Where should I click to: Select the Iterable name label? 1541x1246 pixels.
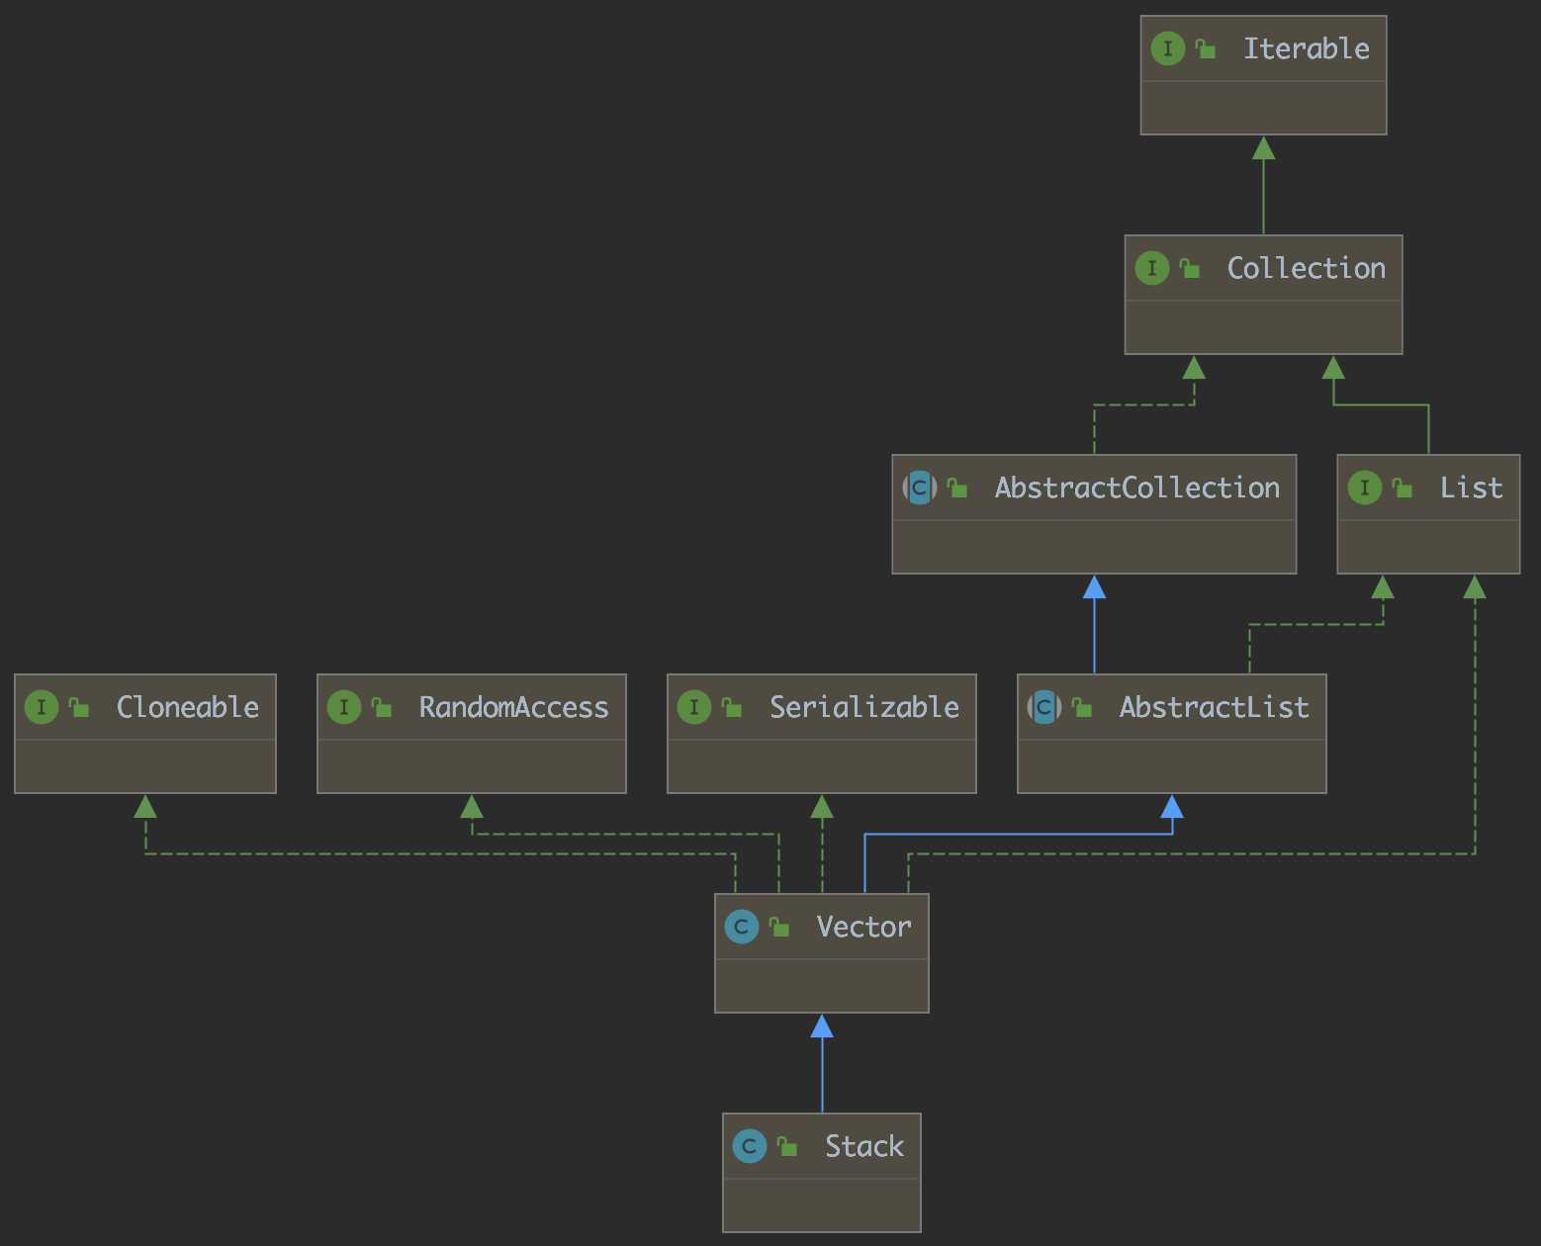[x=1306, y=48]
